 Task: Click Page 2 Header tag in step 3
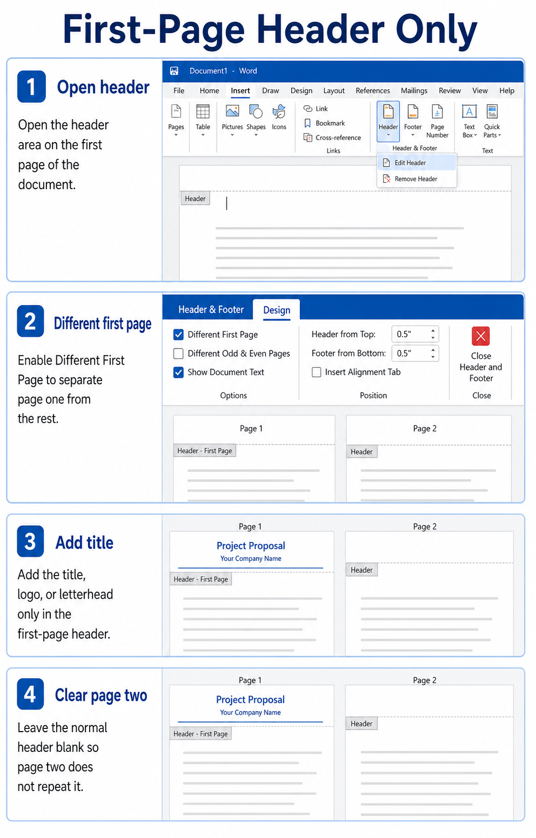(x=362, y=570)
